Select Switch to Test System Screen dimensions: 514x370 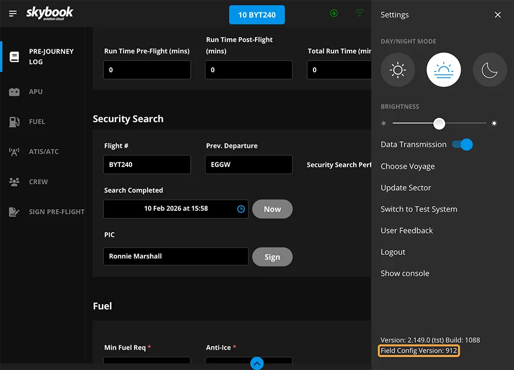419,209
